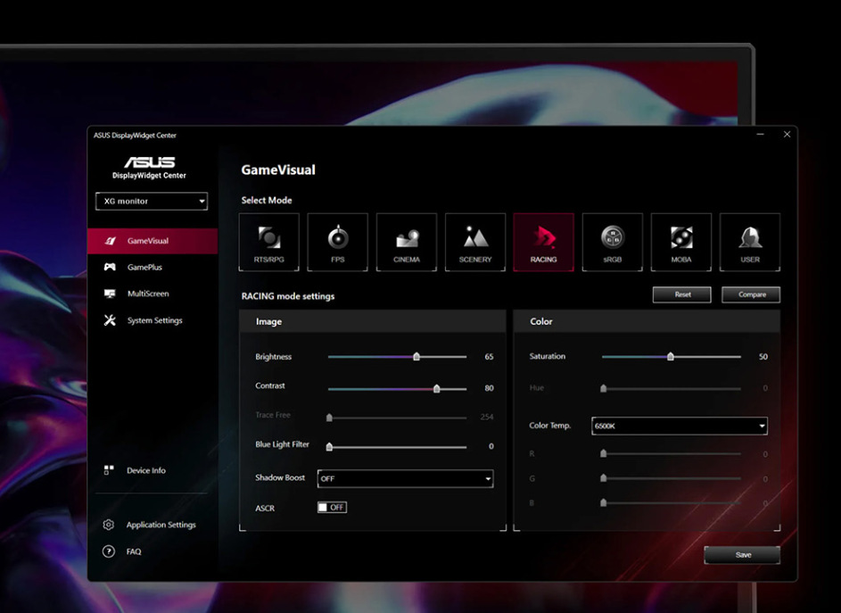Select the SCENERY mode tile

(475, 242)
